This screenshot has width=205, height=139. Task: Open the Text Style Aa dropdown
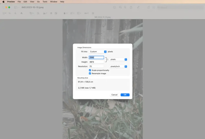click(86, 13)
